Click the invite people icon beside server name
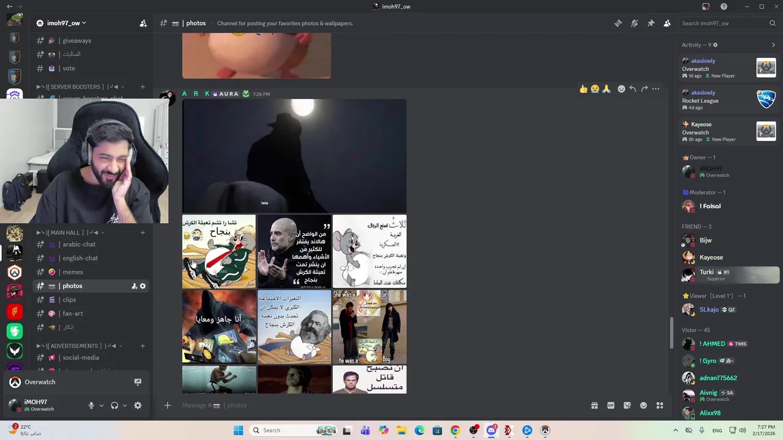Image resolution: width=783 pixels, height=440 pixels. point(143,23)
